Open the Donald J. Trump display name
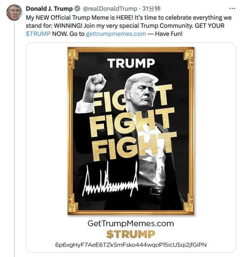The image size is (242, 257). pos(49,9)
